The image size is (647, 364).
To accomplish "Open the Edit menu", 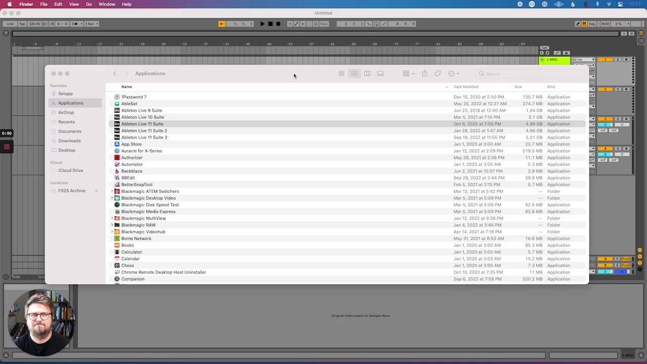I will click(58, 5).
